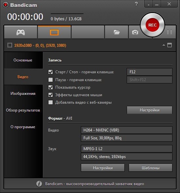
Task: Collapse the panel with the up arrow
Action: (x=164, y=45)
